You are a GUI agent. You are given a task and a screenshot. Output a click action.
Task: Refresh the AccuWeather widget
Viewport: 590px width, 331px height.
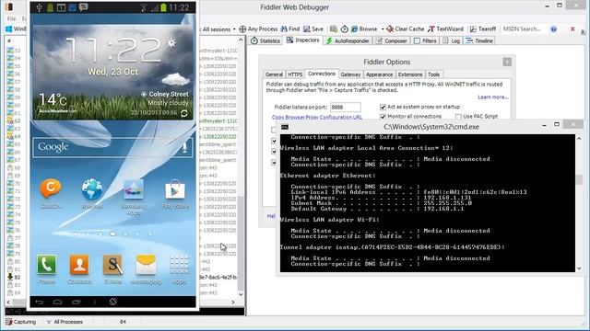pos(184,113)
